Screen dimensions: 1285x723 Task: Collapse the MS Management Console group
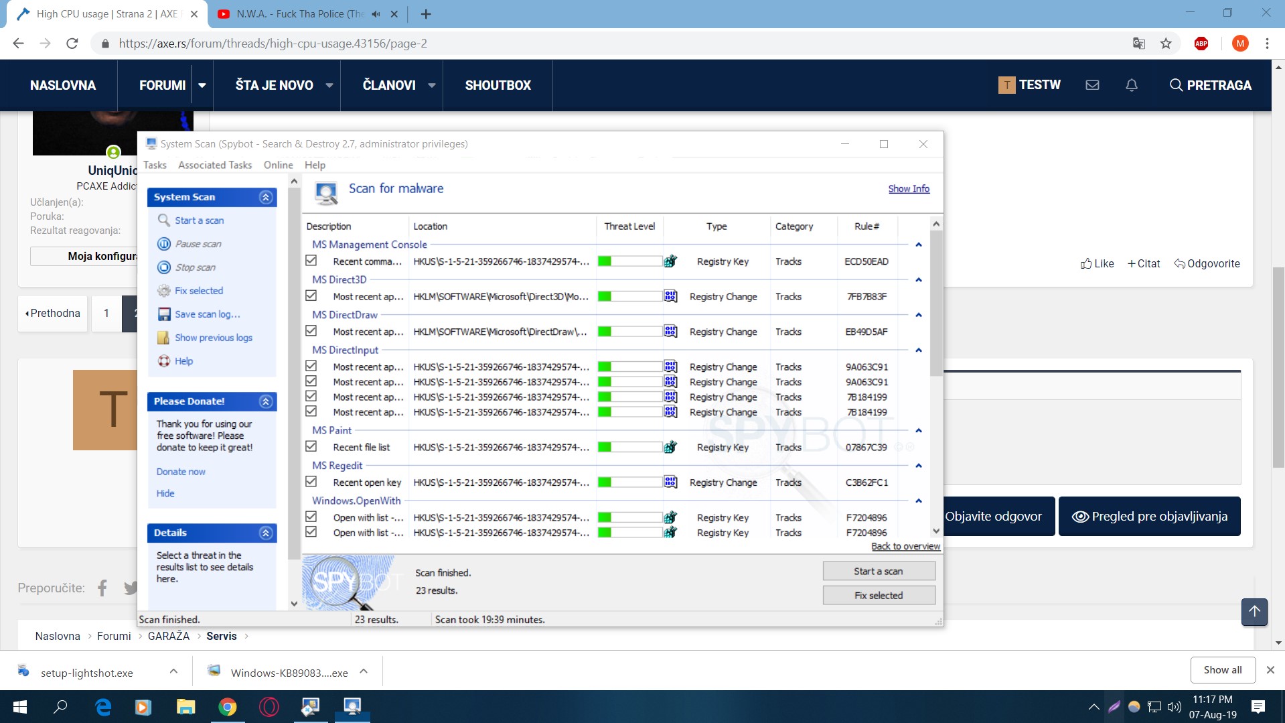point(919,245)
